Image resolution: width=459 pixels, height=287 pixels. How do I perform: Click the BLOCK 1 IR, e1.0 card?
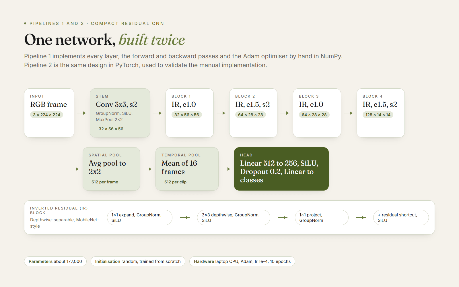click(190, 113)
